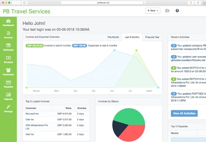This screenshot has height=142, width=206.
Task: Reload the page via address bar icon
Action: 144,3
